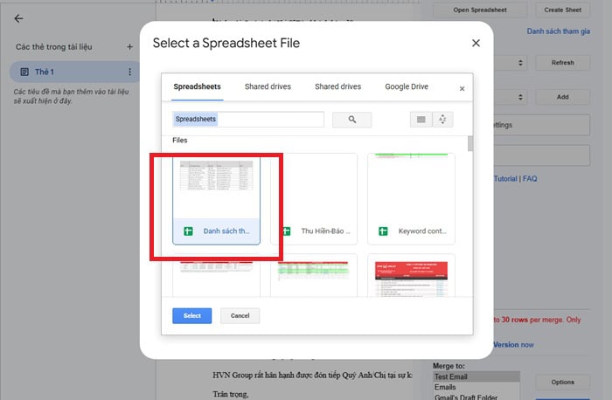Open the Tutorial link

(505, 178)
